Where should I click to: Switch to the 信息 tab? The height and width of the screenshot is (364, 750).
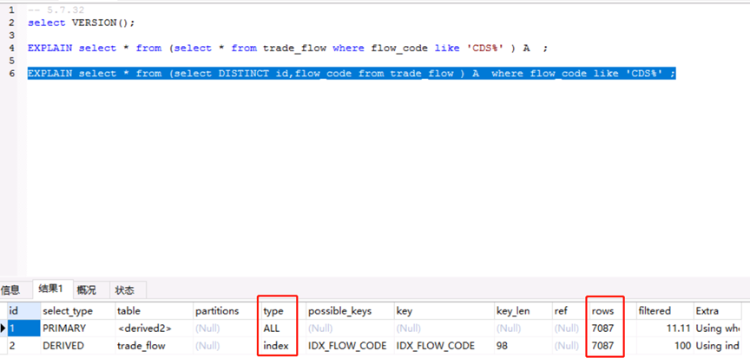[10, 290]
